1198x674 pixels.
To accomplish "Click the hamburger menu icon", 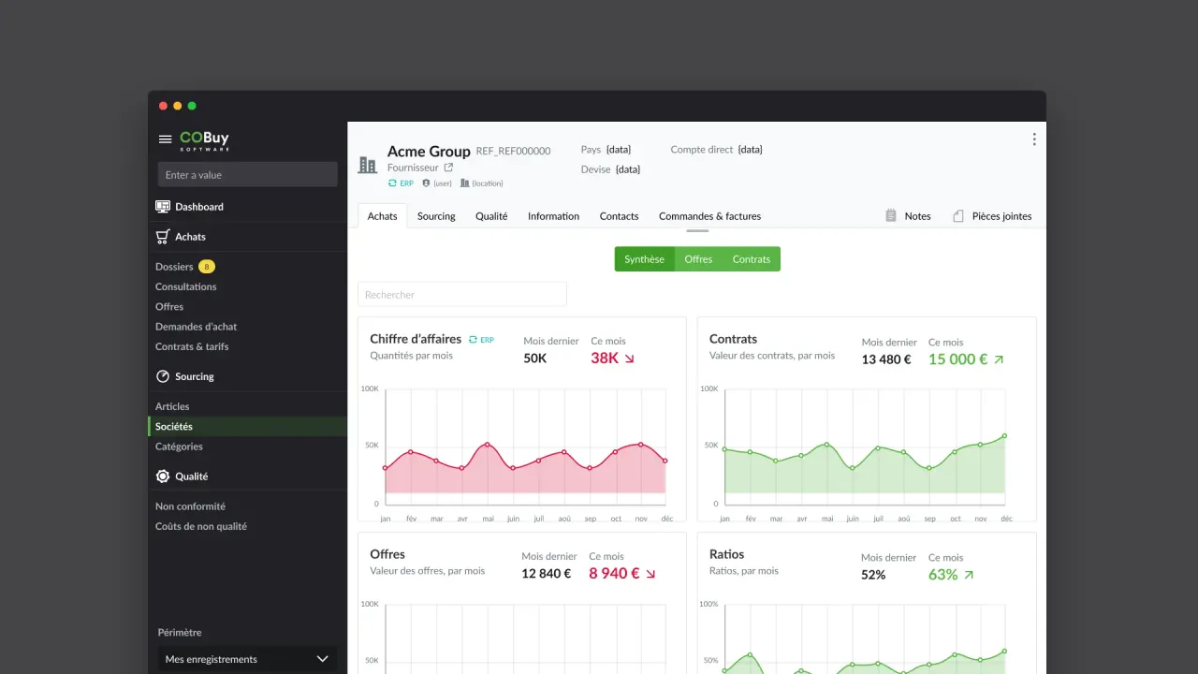I will tap(165, 139).
